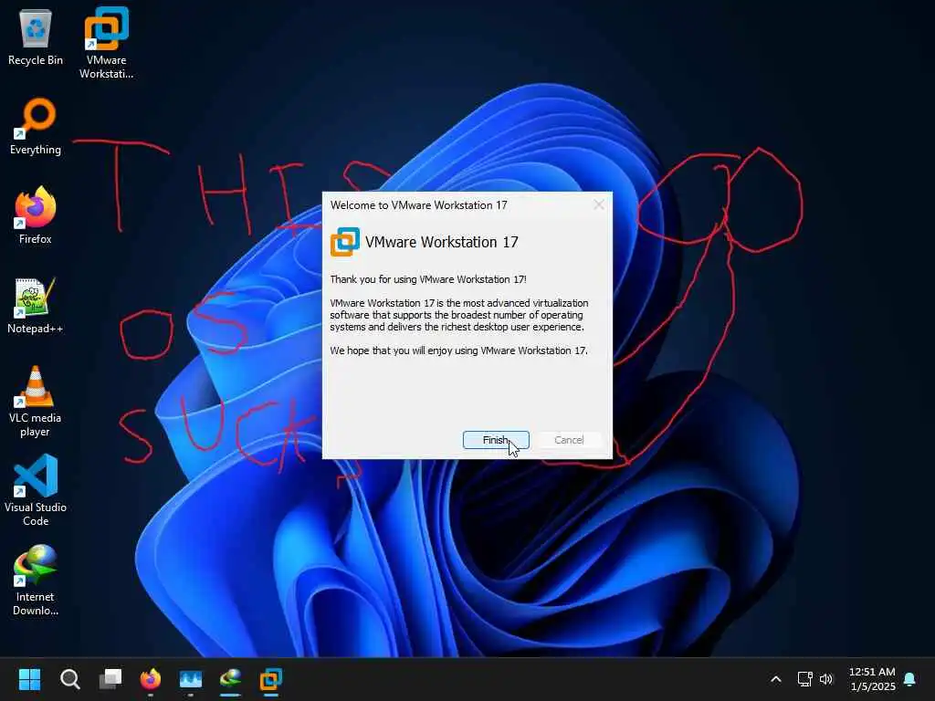Click the 'Welcome to VMware Workstation 17' title
Viewport: 935px width, 701px height.
[x=418, y=205]
